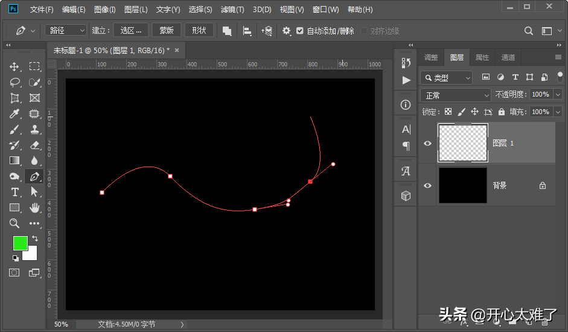Viewport: 568px width, 332px height.
Task: Open the 图像(I) menu
Action: tap(104, 10)
